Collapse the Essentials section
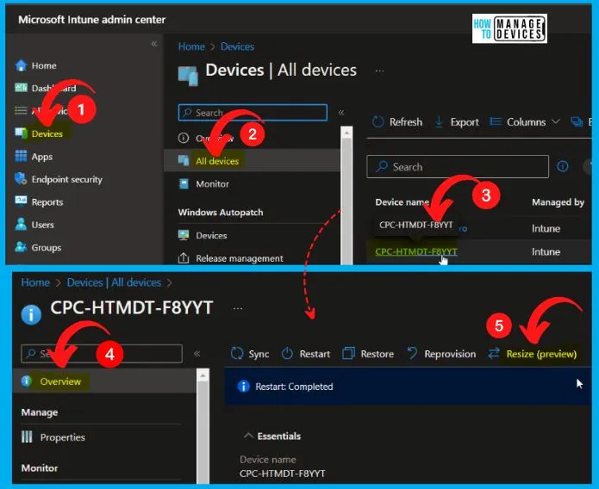 tap(272, 436)
